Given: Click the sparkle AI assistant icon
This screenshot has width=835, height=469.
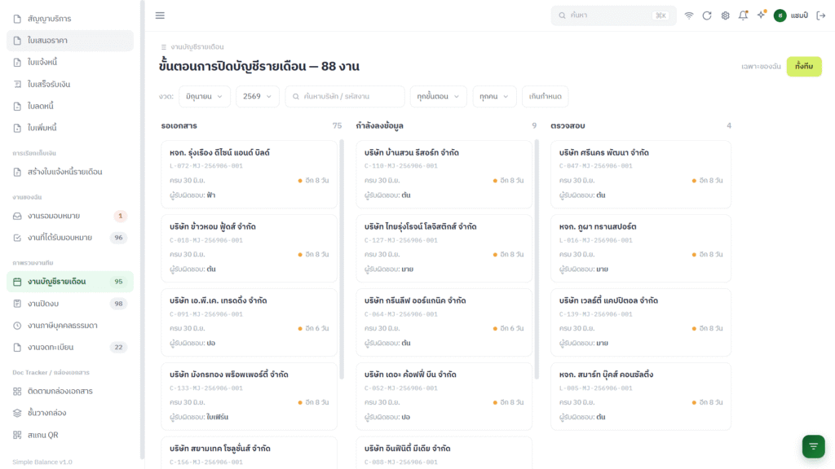Looking at the screenshot, I should (x=761, y=15).
